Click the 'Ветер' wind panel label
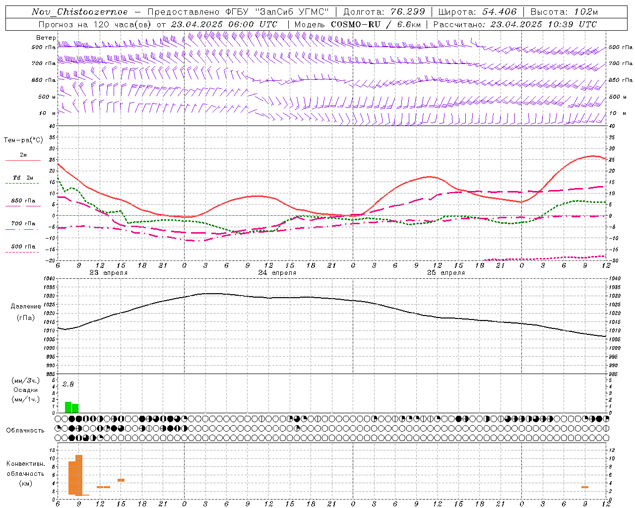Viewport: 635px width, 508px height. (46, 38)
